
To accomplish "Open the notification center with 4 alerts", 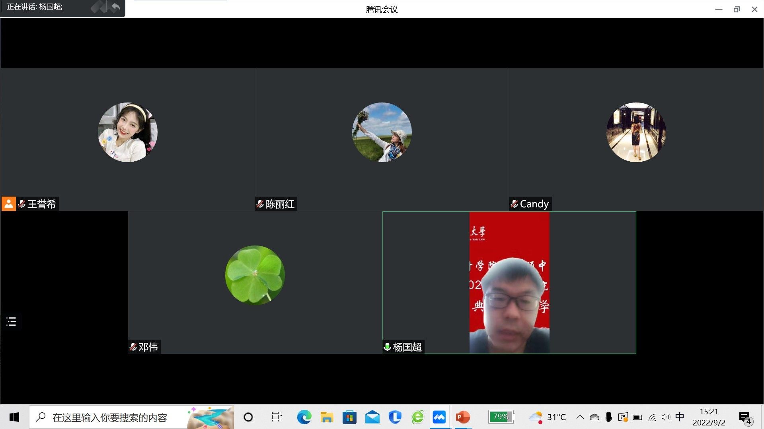I will (745, 417).
